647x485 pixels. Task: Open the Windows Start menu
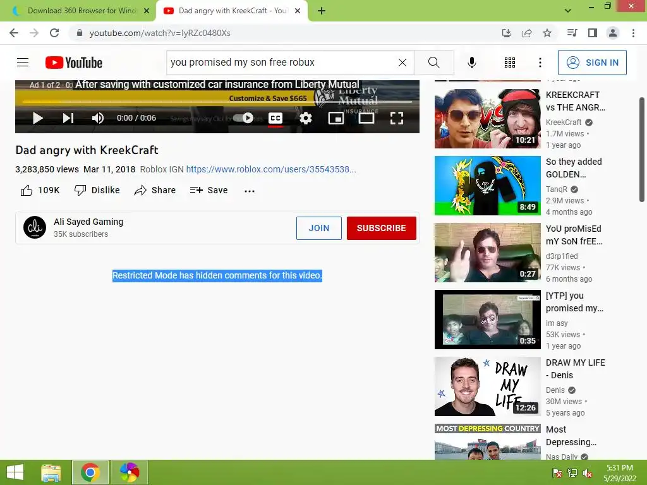pos(15,472)
